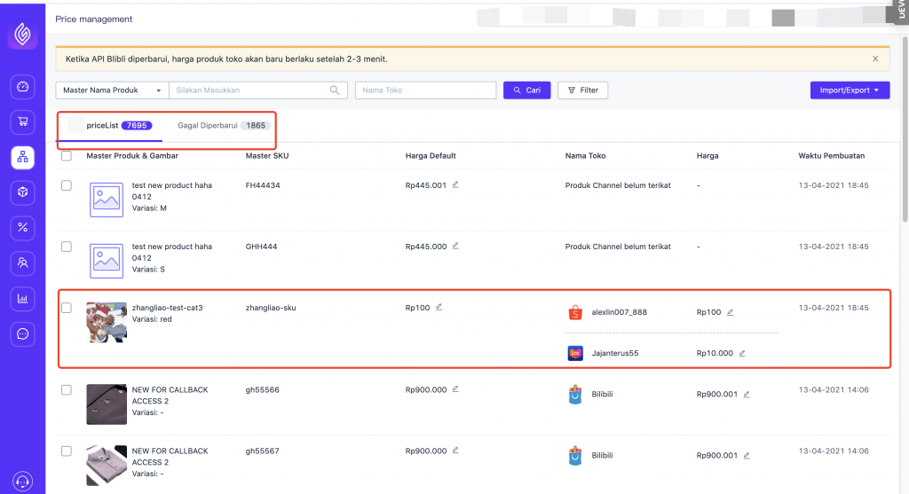
Task: Tick the select-all header checkbox
Action: pos(67,156)
